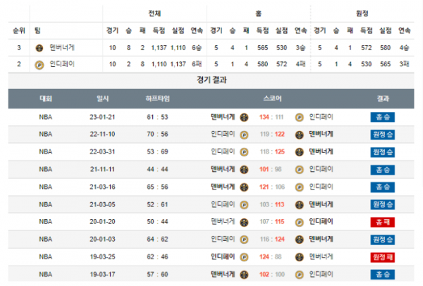Click 원정승 result badge for 21-03-05
The height and width of the screenshot is (286, 423).
click(x=383, y=204)
